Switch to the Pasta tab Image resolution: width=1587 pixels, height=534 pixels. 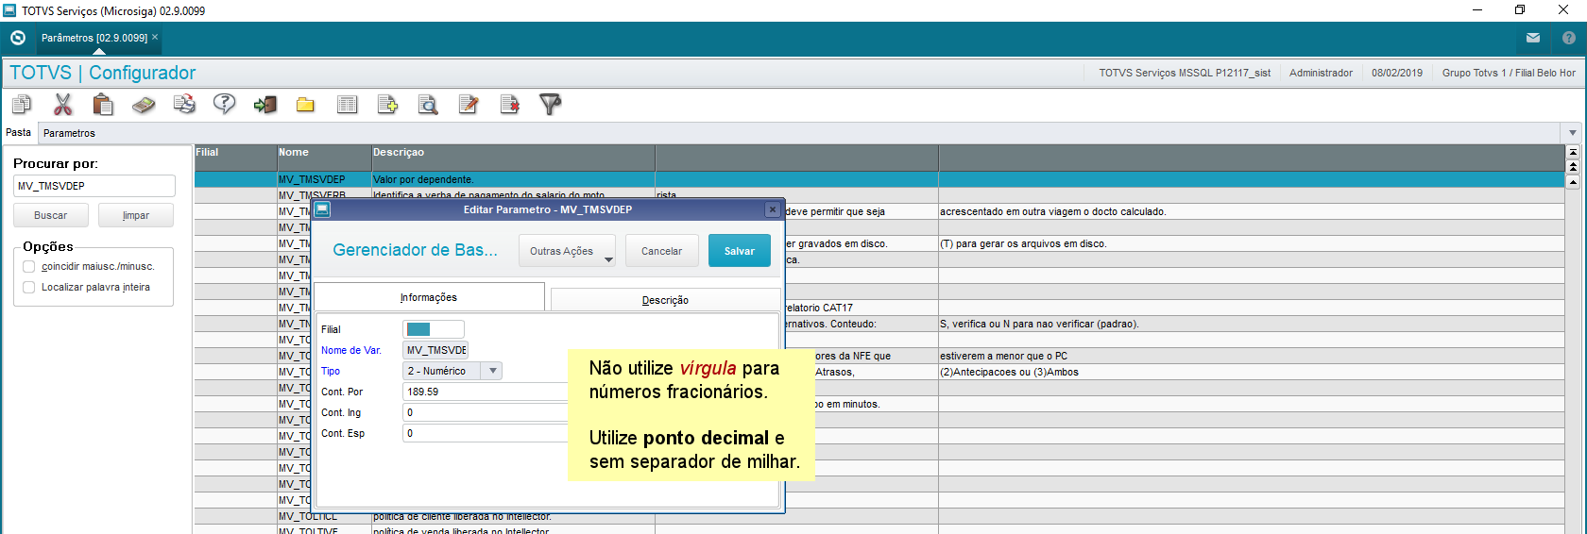pos(18,132)
